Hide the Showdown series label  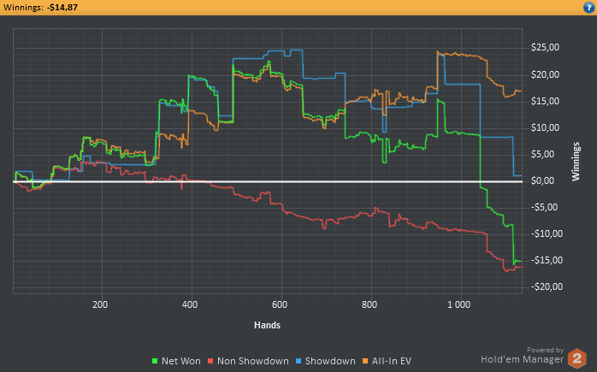[330, 361]
